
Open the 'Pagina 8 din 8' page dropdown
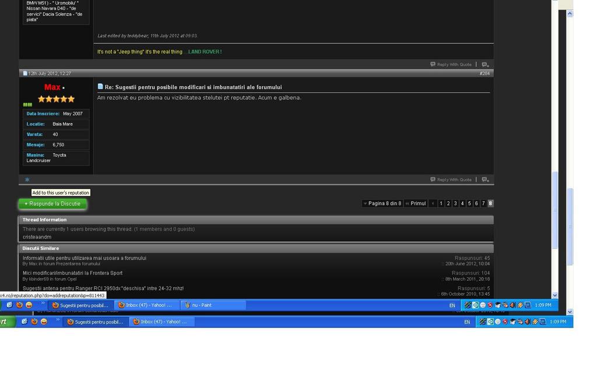click(x=382, y=203)
